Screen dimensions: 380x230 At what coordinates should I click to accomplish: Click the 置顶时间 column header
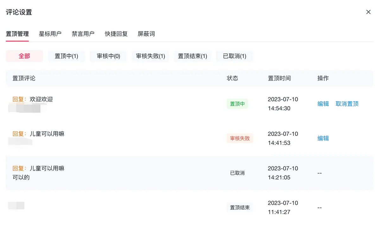click(279, 78)
